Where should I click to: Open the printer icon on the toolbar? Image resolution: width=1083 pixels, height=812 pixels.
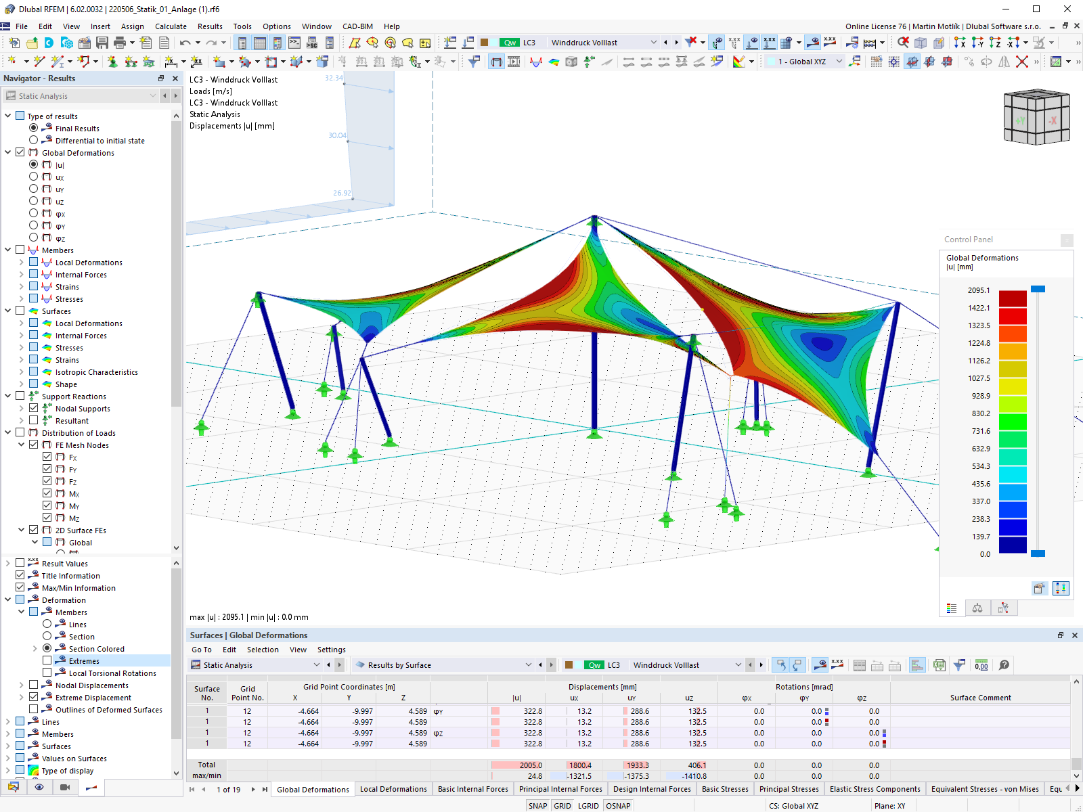(119, 42)
